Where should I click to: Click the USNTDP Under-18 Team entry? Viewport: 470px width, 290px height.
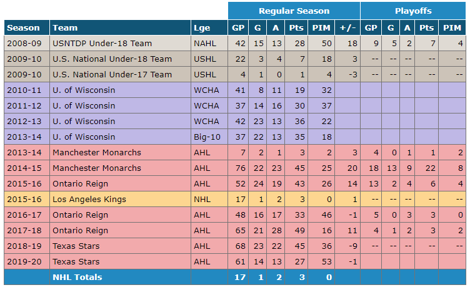point(102,44)
